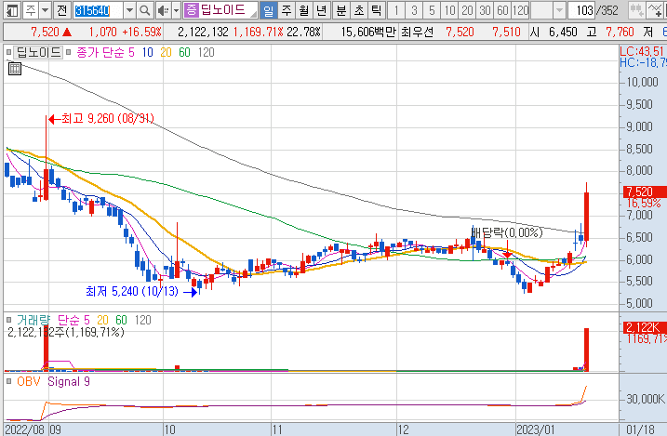
Task: Open the speaker options dropdown arrow
Action: (176, 10)
